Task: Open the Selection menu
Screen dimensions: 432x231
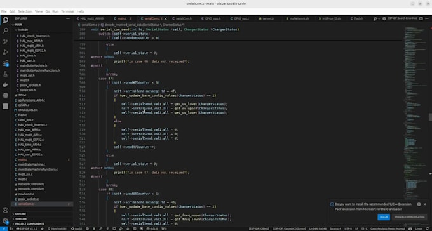Action: (x=25, y=11)
